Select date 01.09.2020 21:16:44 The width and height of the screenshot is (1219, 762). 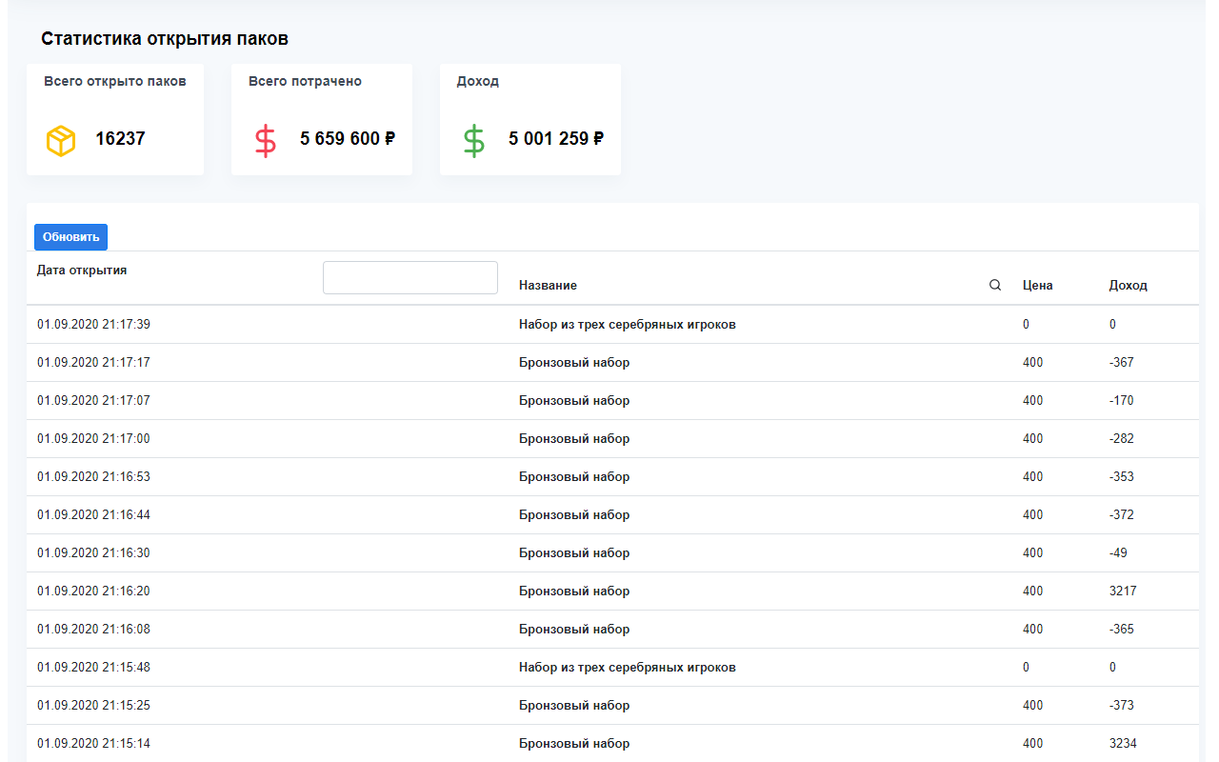tap(93, 514)
